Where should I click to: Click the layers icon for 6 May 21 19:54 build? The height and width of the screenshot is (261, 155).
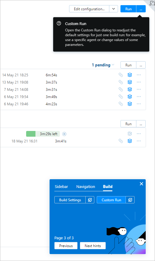coord(130,97)
